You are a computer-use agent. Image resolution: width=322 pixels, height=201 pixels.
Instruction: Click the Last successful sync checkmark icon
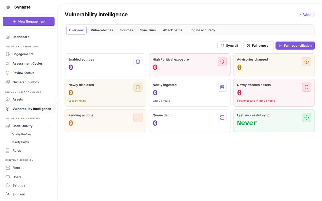[306, 117]
